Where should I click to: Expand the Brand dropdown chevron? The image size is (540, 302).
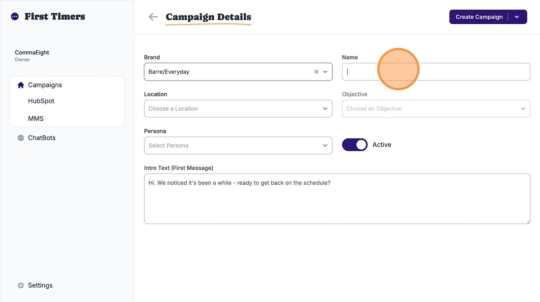pyautogui.click(x=325, y=72)
